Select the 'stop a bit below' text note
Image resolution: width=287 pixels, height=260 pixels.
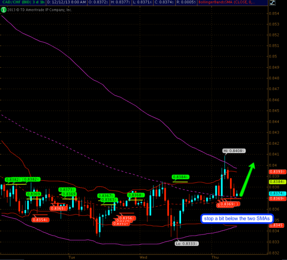(237, 218)
